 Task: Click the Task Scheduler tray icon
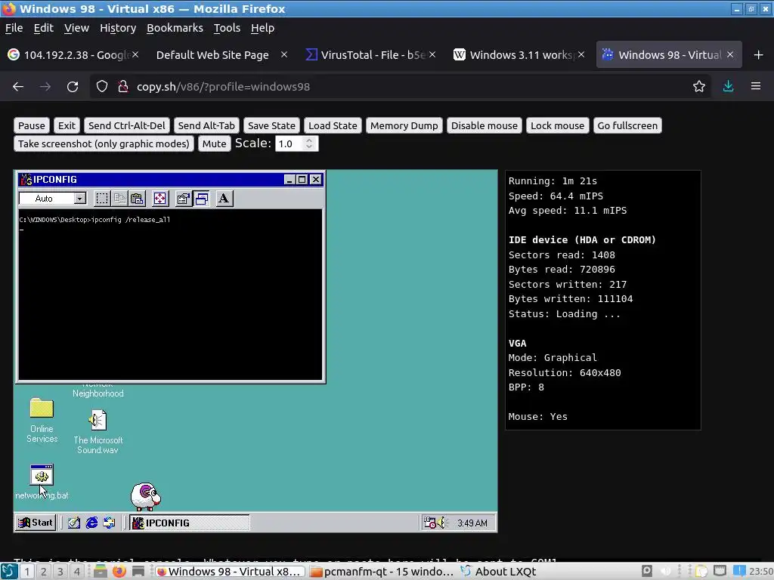[x=429, y=523]
